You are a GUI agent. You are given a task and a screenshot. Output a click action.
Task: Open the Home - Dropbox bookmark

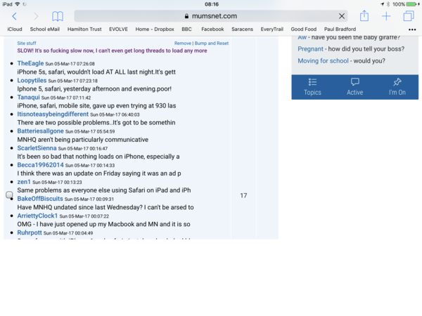click(x=155, y=29)
